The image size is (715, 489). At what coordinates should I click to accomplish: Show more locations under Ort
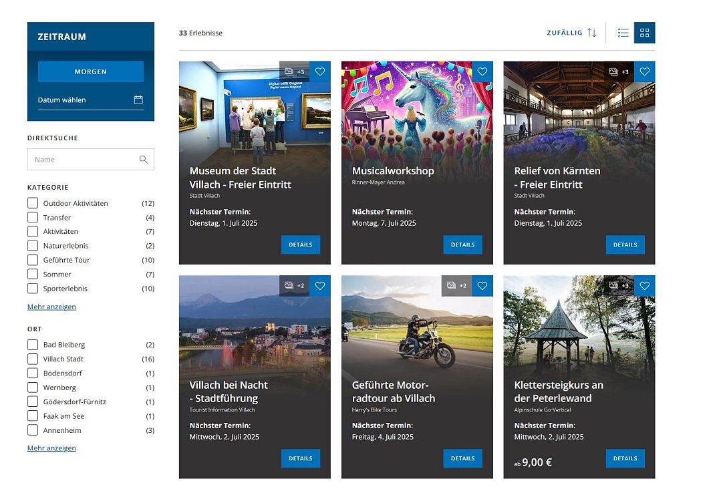(51, 448)
